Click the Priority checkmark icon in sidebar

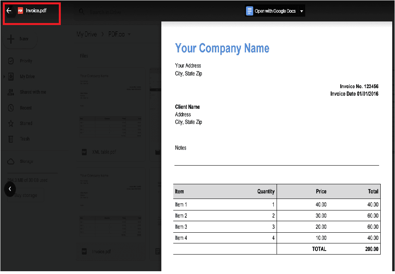coord(11,61)
